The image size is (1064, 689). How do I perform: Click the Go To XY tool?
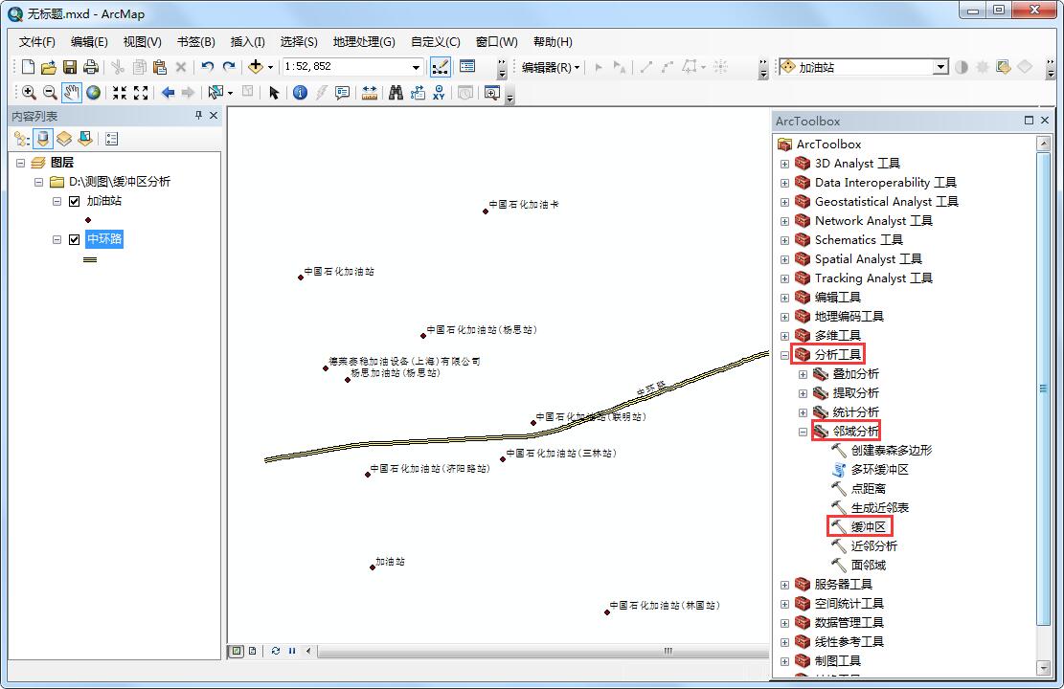click(439, 92)
